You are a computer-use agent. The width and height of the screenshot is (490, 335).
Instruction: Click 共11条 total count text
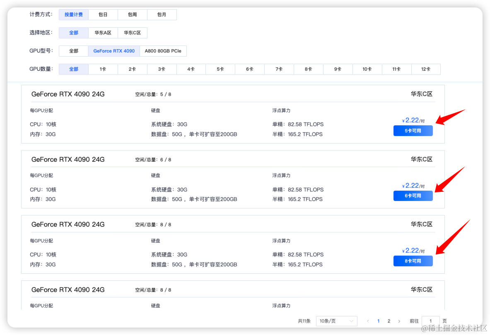304,321
